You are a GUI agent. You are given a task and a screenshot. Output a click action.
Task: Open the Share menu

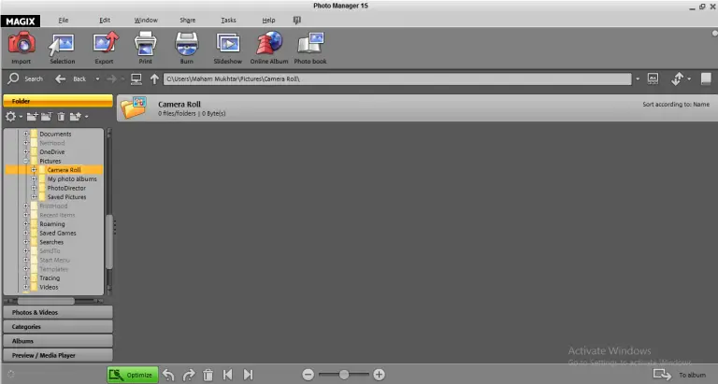pyautogui.click(x=188, y=21)
